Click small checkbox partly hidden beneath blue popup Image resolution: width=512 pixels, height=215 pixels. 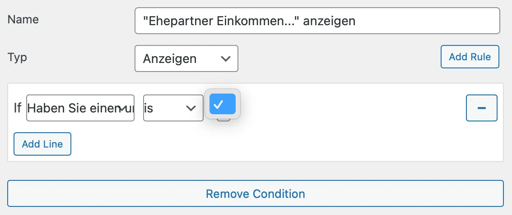click(223, 119)
